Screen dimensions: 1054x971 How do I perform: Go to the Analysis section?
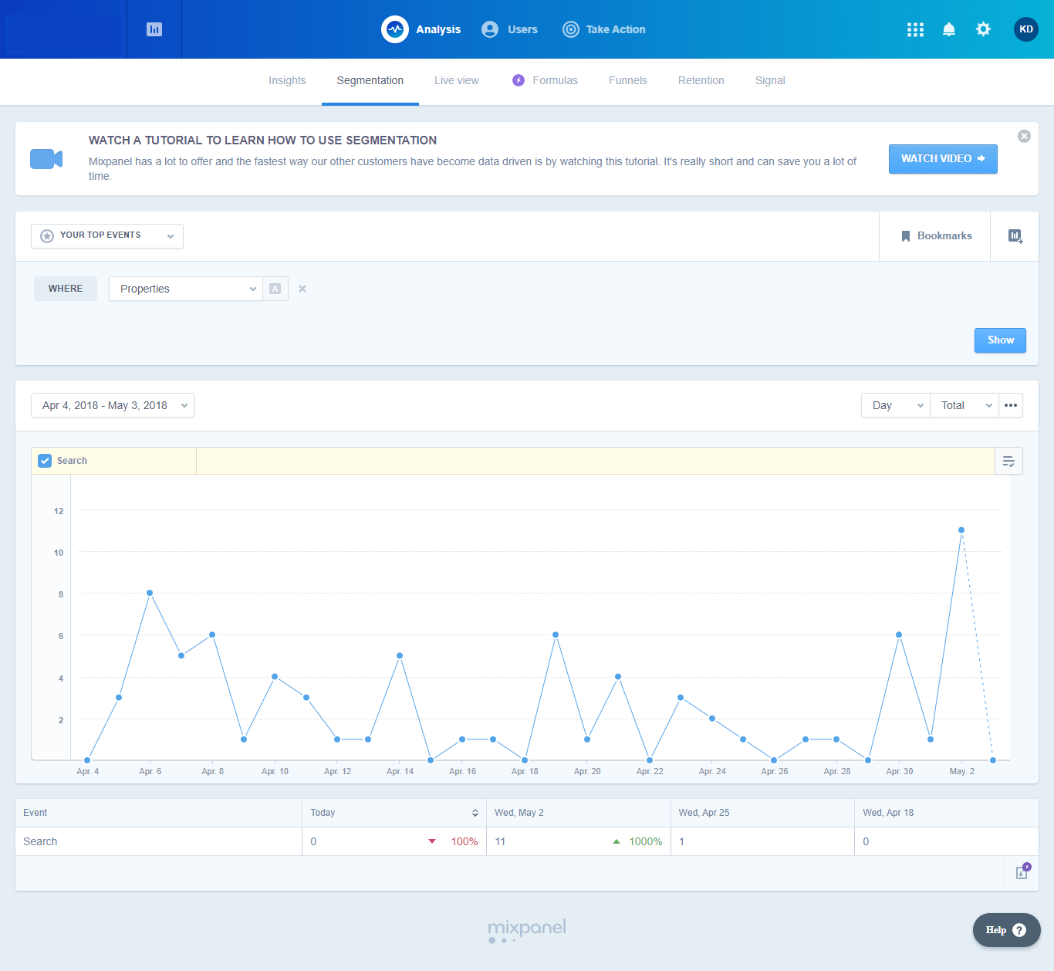coord(421,29)
